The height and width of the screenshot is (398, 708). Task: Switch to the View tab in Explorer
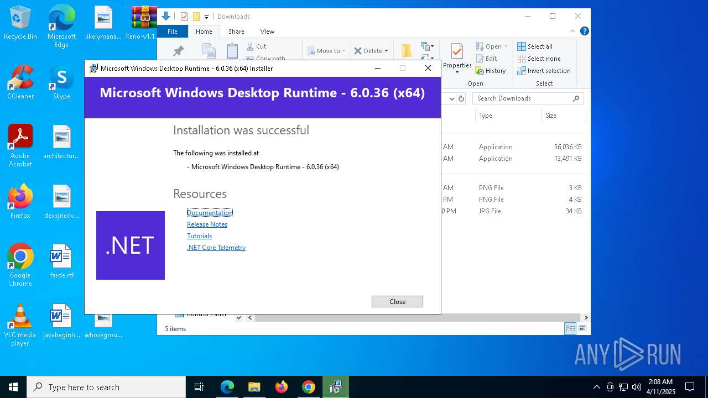267,32
